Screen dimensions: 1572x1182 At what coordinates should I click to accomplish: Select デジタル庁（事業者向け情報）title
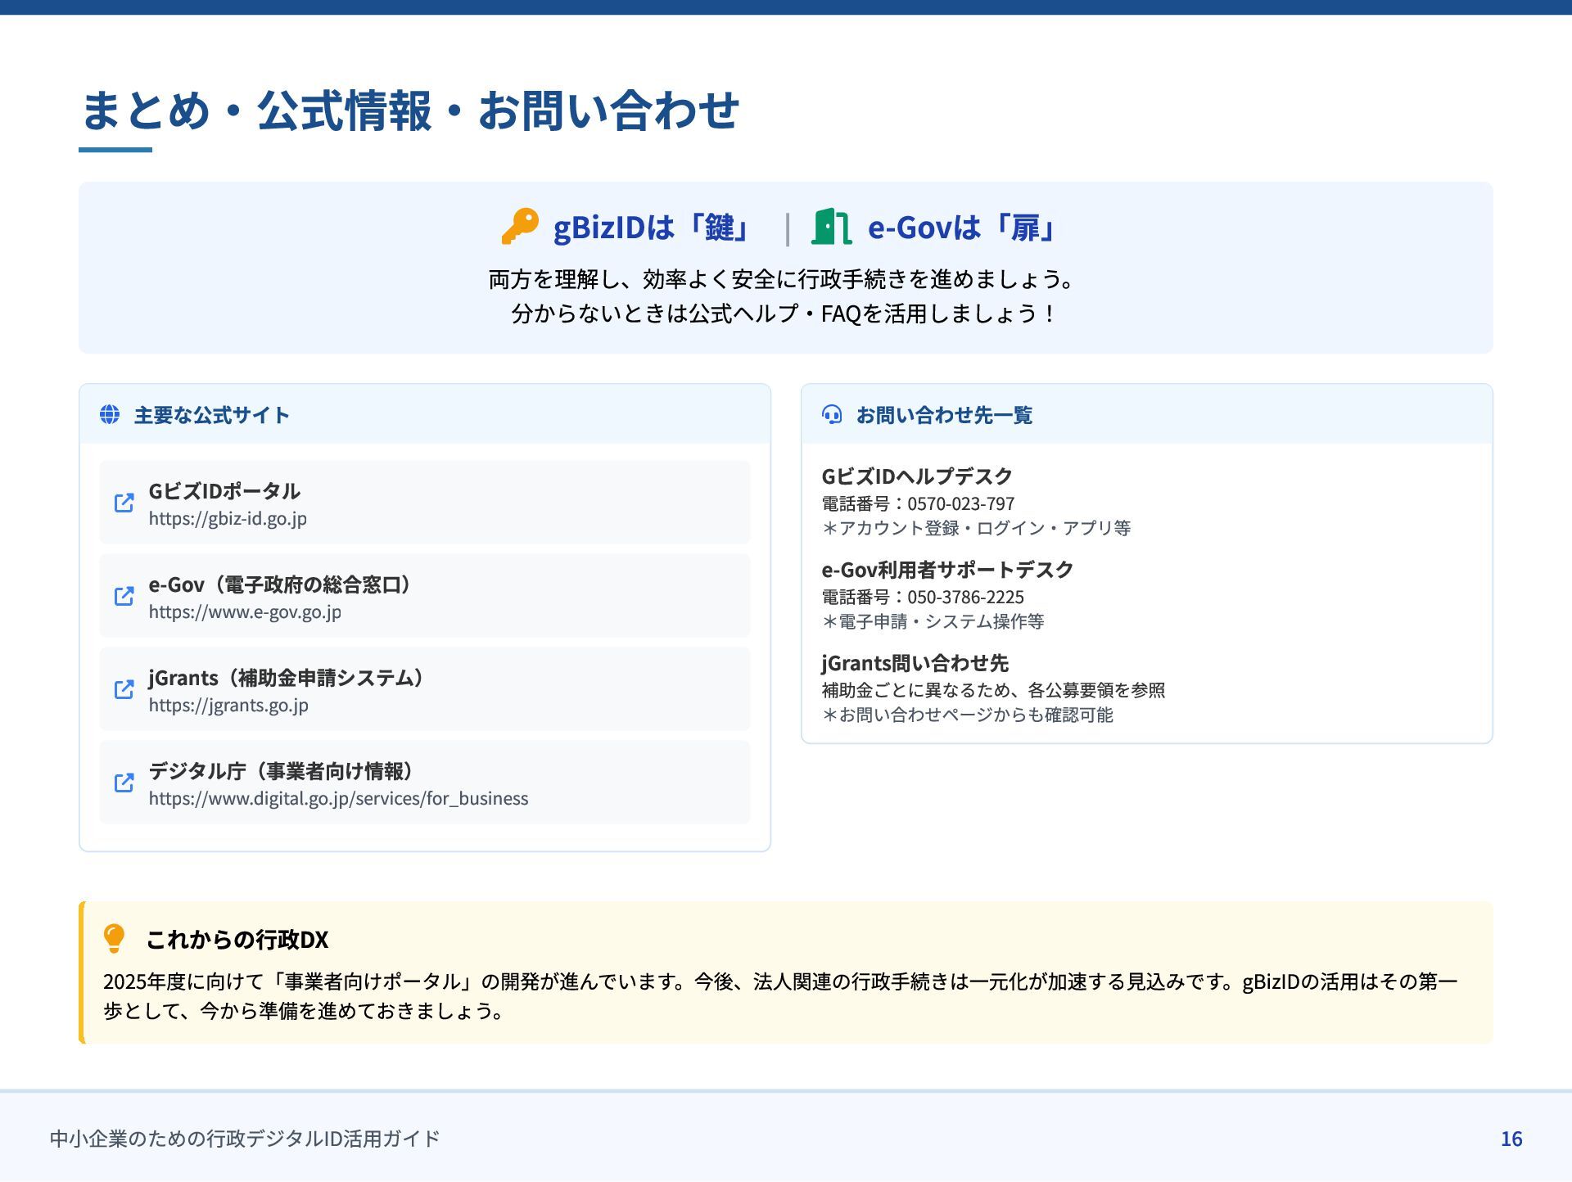coord(283,771)
